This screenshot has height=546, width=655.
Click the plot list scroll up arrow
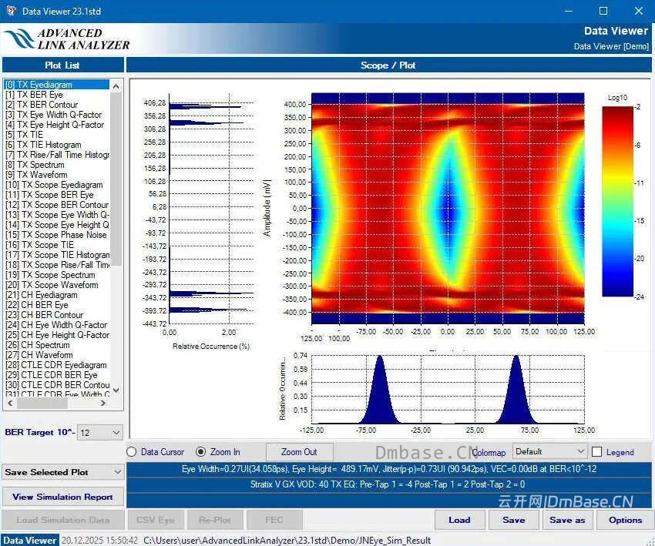coord(116,86)
